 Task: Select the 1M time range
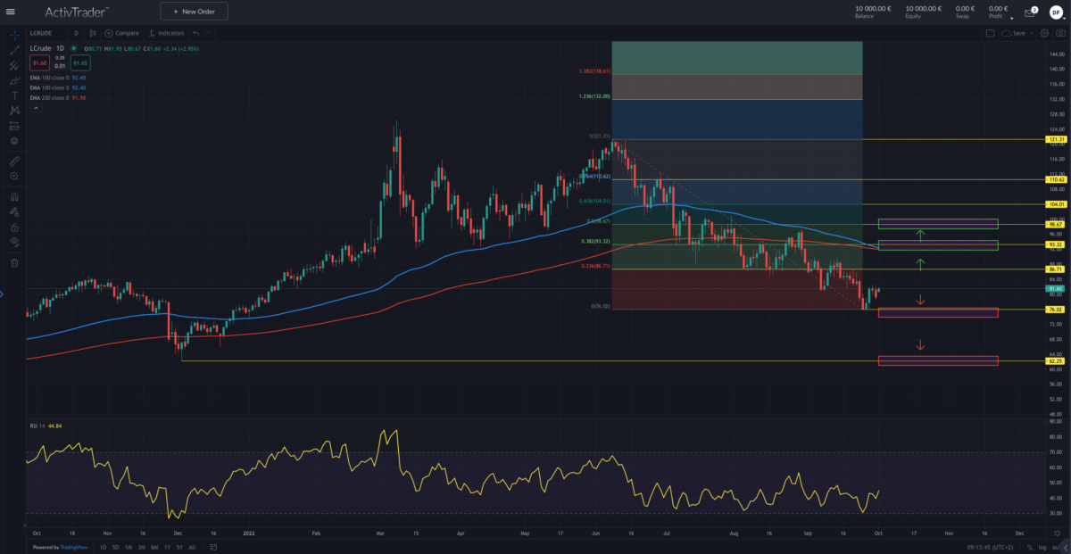(x=129, y=547)
